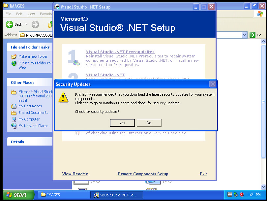Click the green Go arrow button

point(252,35)
